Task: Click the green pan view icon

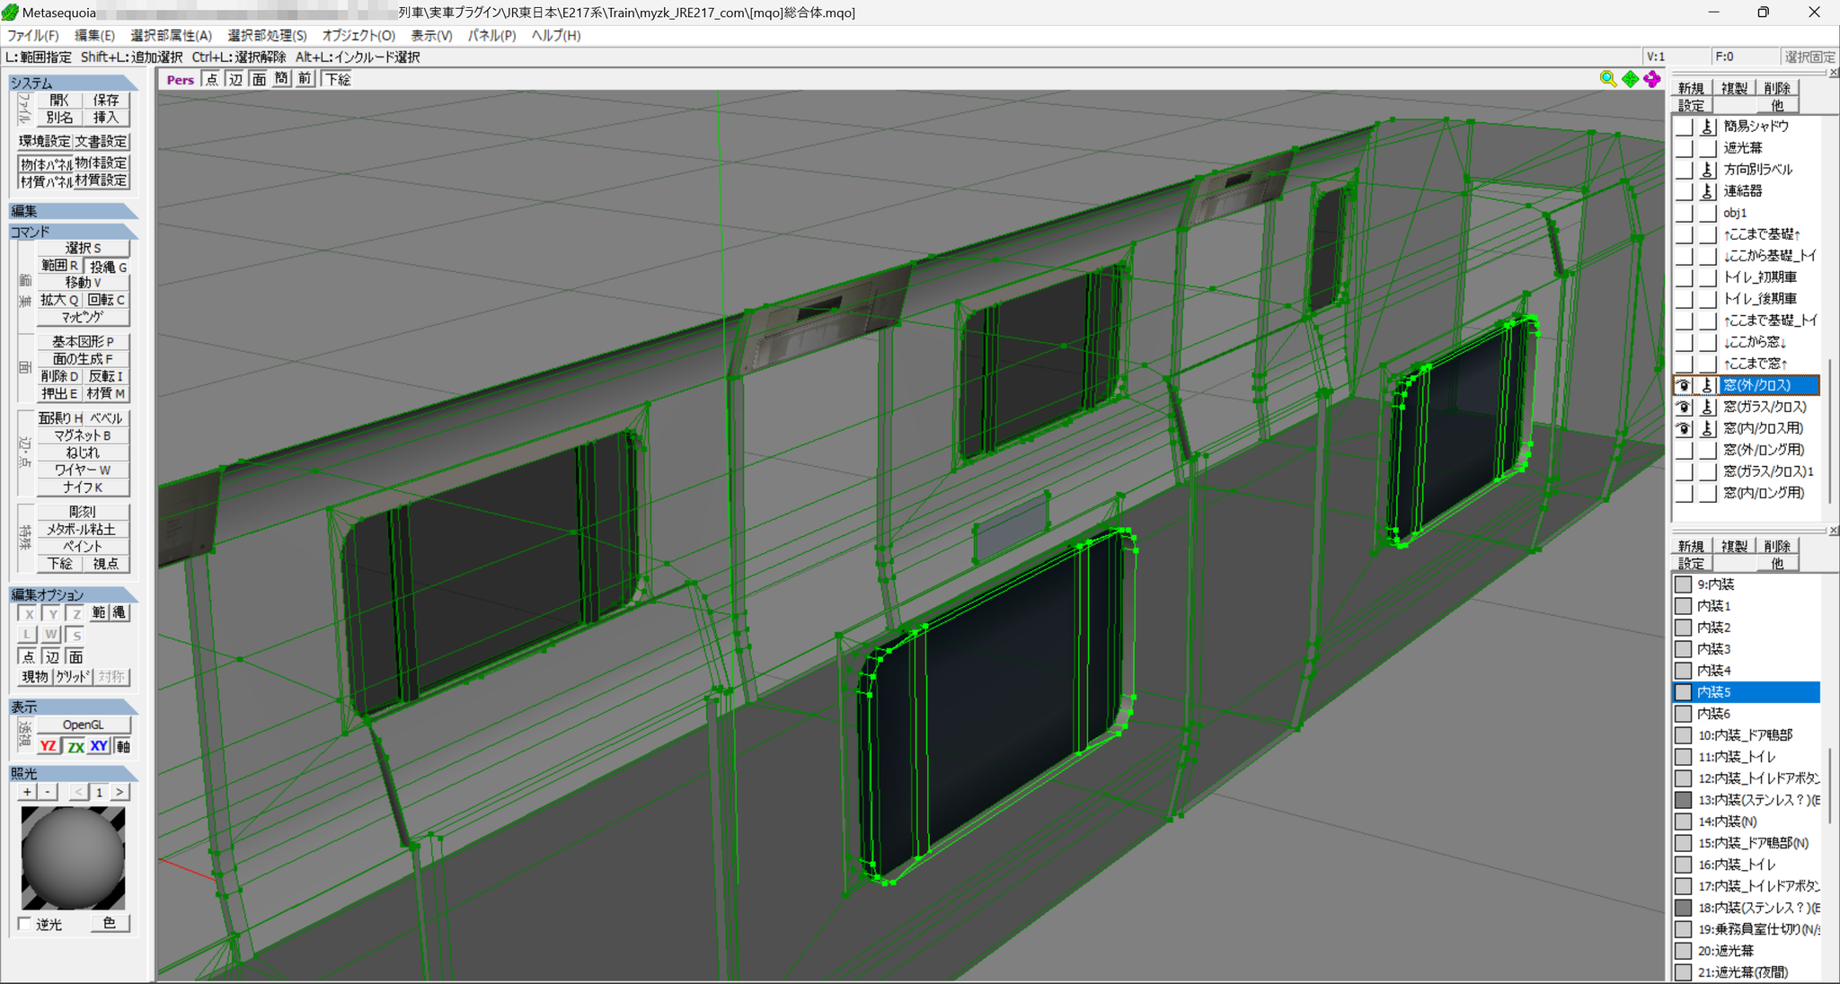Action: (x=1630, y=79)
